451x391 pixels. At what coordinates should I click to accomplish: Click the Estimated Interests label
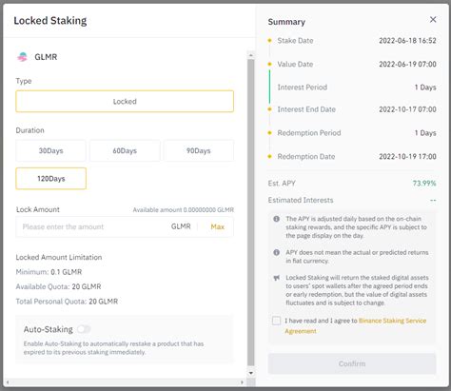click(x=301, y=200)
